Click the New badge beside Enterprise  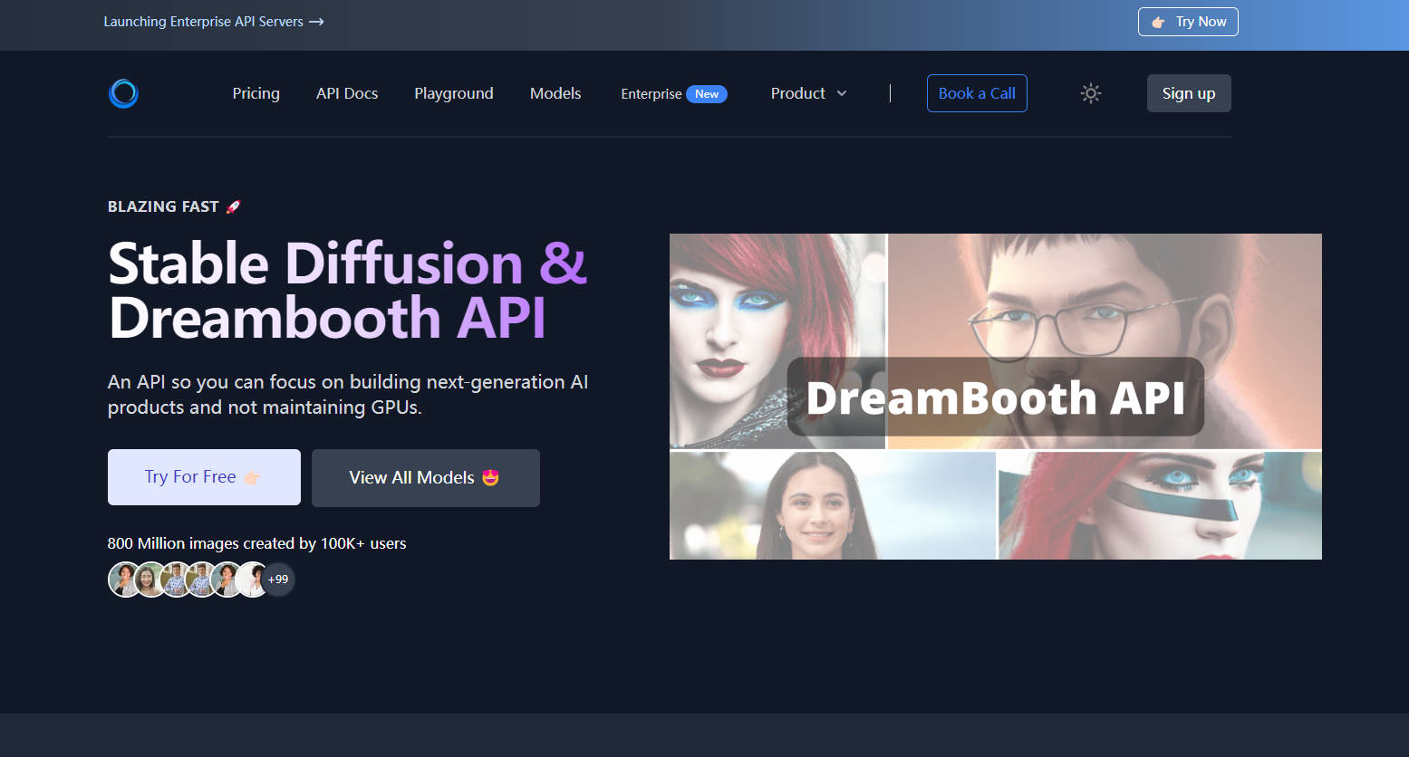click(x=707, y=94)
